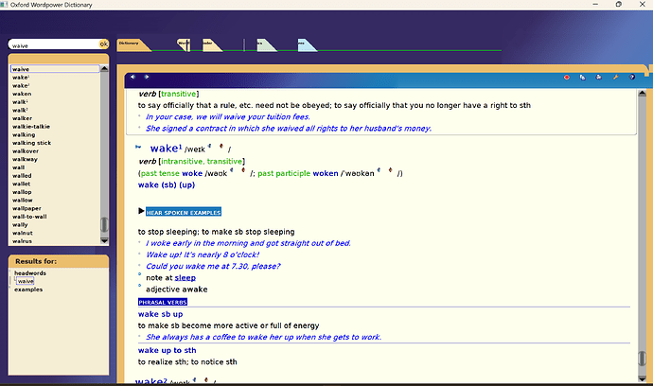Play blue pronunciation icon for woken

pyautogui.click(x=379, y=170)
